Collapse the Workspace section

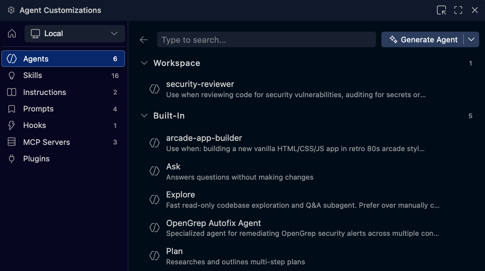pos(144,63)
